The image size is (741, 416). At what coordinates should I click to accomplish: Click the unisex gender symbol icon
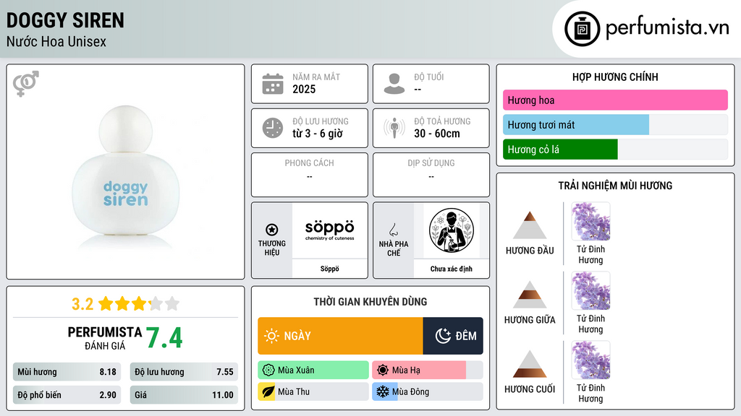tap(26, 84)
